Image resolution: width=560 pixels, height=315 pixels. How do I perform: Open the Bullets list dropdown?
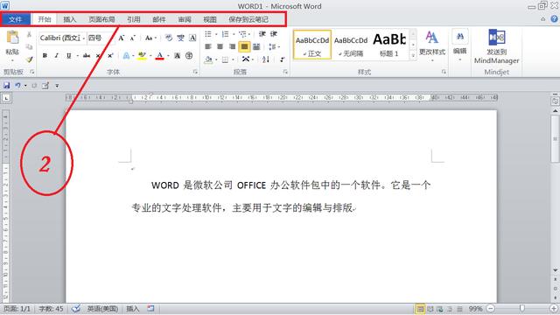(216, 34)
